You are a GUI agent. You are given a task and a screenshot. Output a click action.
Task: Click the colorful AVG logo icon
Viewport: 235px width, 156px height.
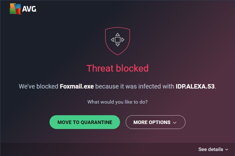14,9
